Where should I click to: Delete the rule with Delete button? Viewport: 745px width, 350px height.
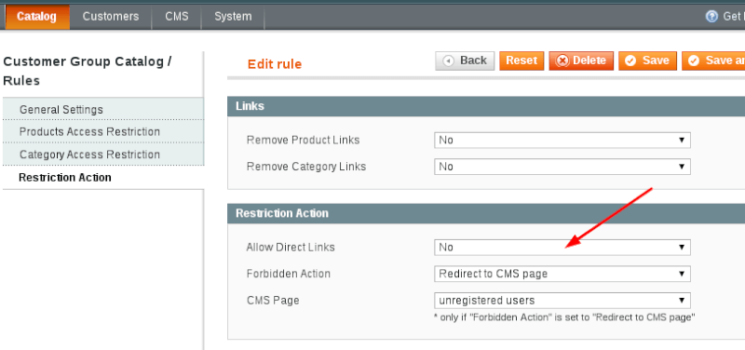pyautogui.click(x=581, y=61)
